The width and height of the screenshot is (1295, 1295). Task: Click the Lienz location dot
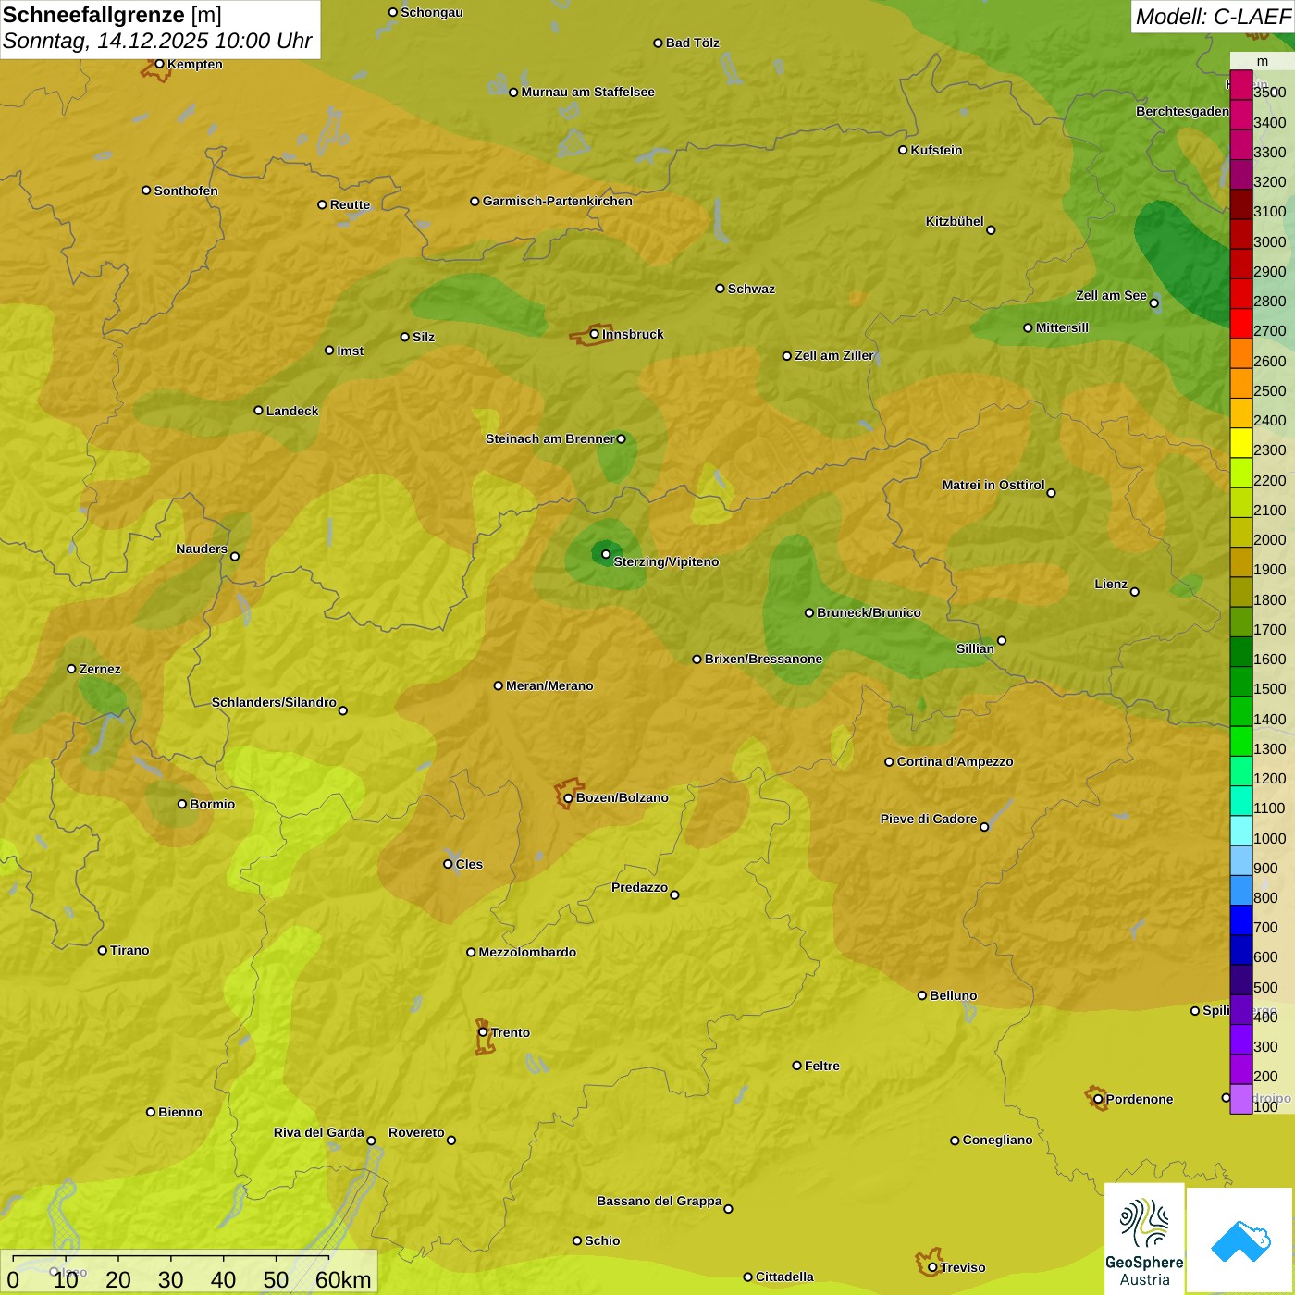pyautogui.click(x=1135, y=591)
